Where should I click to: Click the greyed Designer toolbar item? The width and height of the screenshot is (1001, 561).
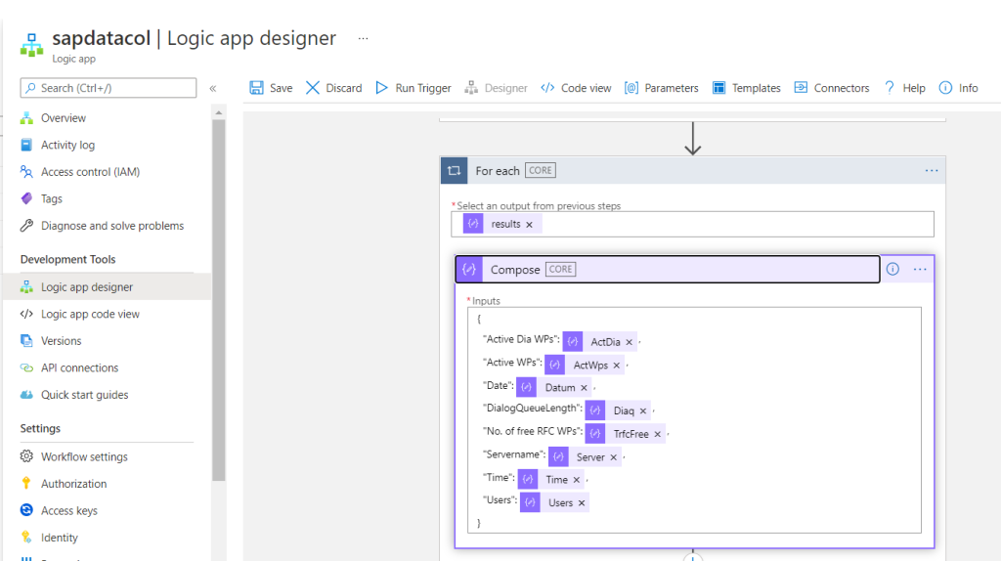click(496, 88)
